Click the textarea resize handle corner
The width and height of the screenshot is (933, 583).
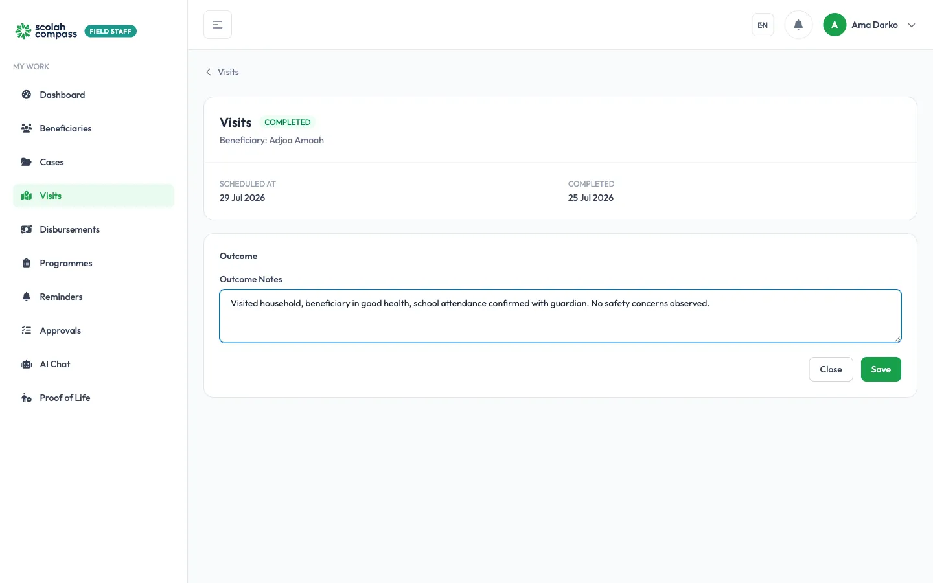[897, 339]
